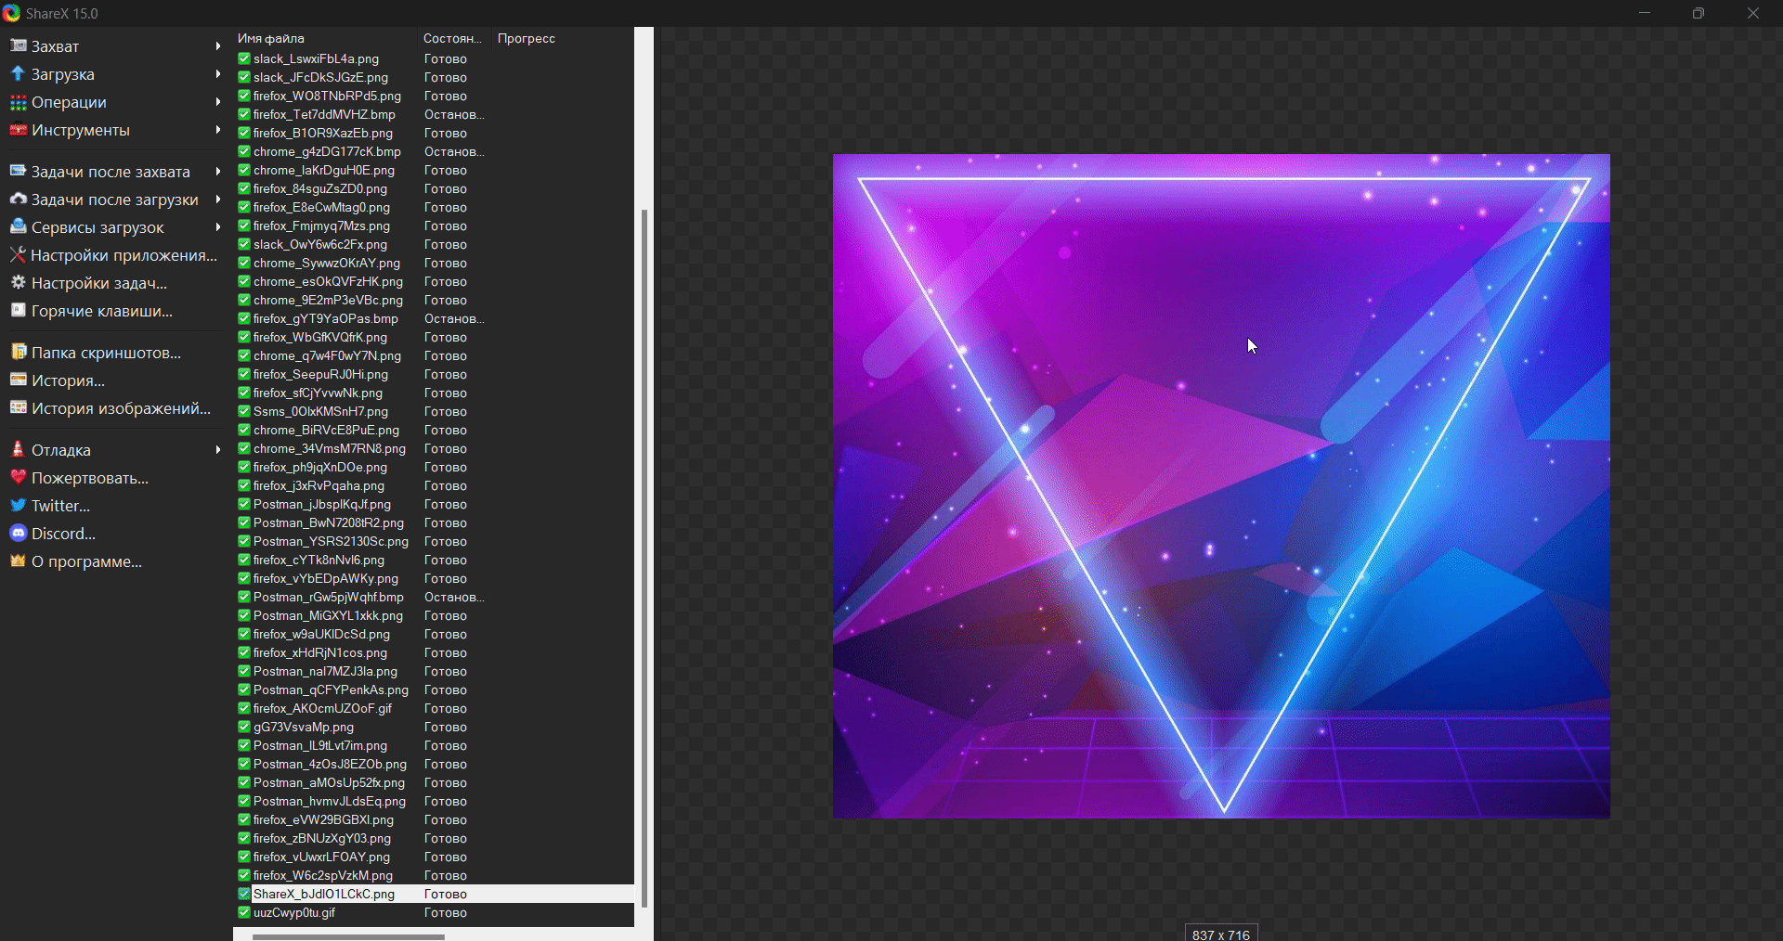Click the Пожертвовать heart icon

click(x=18, y=477)
